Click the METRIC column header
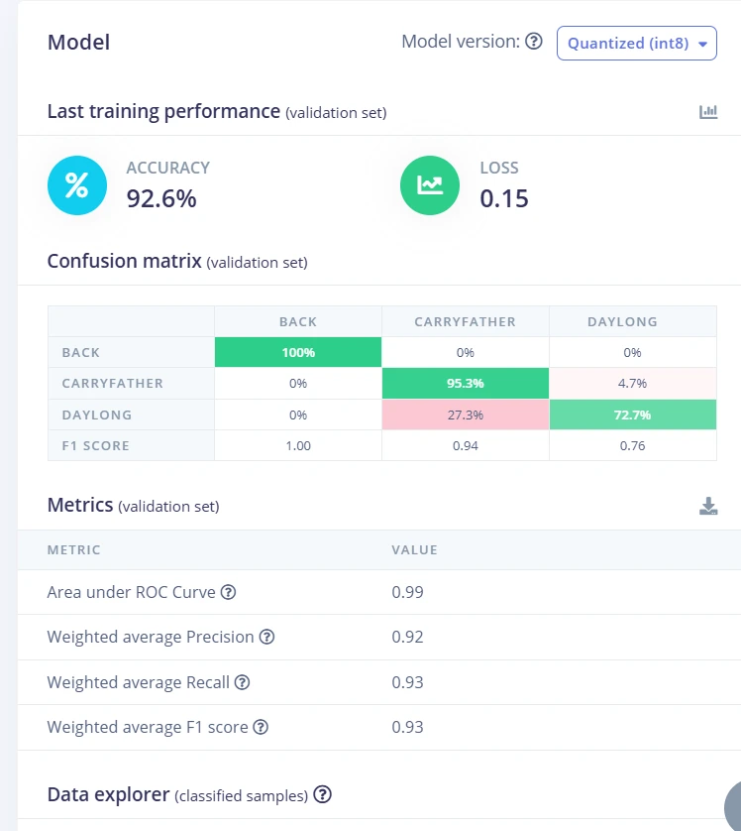Image resolution: width=741 pixels, height=831 pixels. click(x=73, y=550)
